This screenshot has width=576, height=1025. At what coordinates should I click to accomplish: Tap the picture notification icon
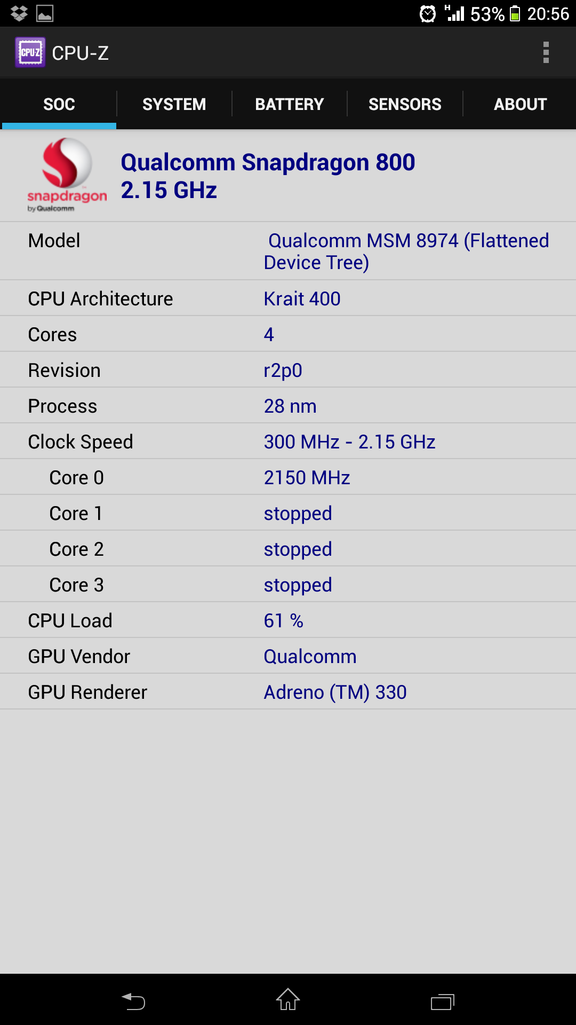45,13
